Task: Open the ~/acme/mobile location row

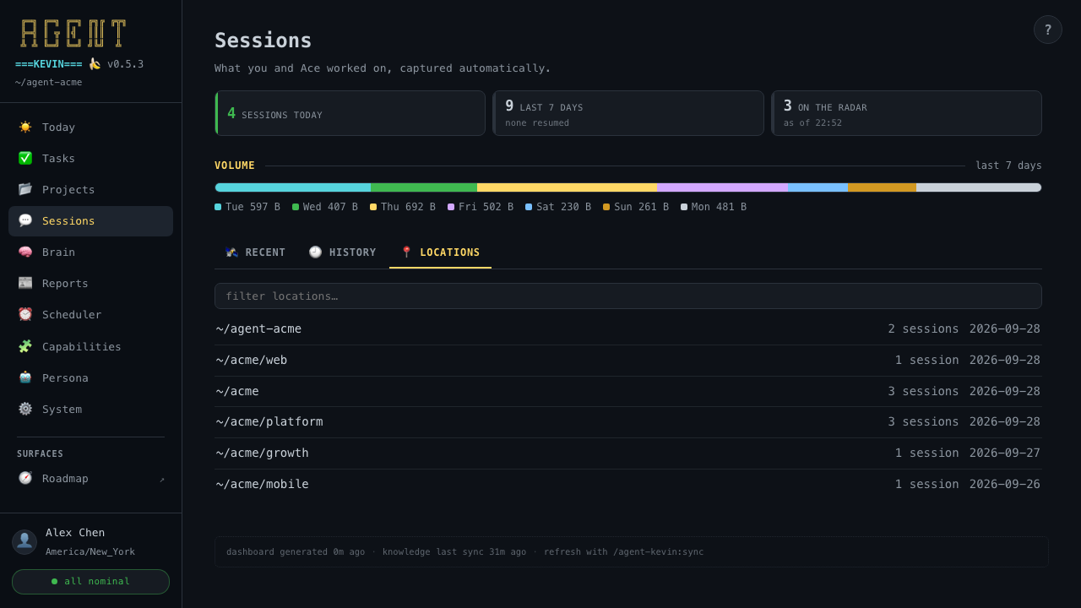Action: coord(628,485)
